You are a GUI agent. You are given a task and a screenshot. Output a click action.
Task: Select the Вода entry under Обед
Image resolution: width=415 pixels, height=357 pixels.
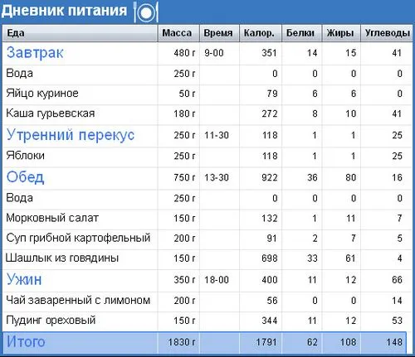pyautogui.click(x=19, y=198)
